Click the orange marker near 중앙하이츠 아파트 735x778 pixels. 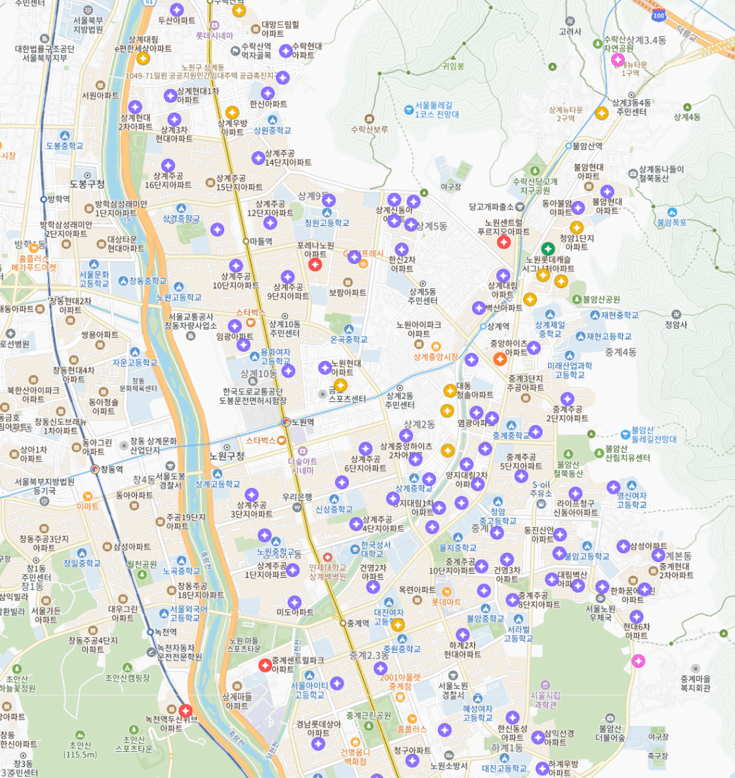pyautogui.click(x=500, y=360)
